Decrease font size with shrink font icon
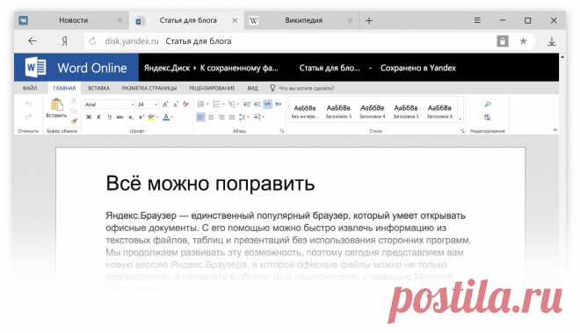This screenshot has height=333, width=580. coord(176,105)
